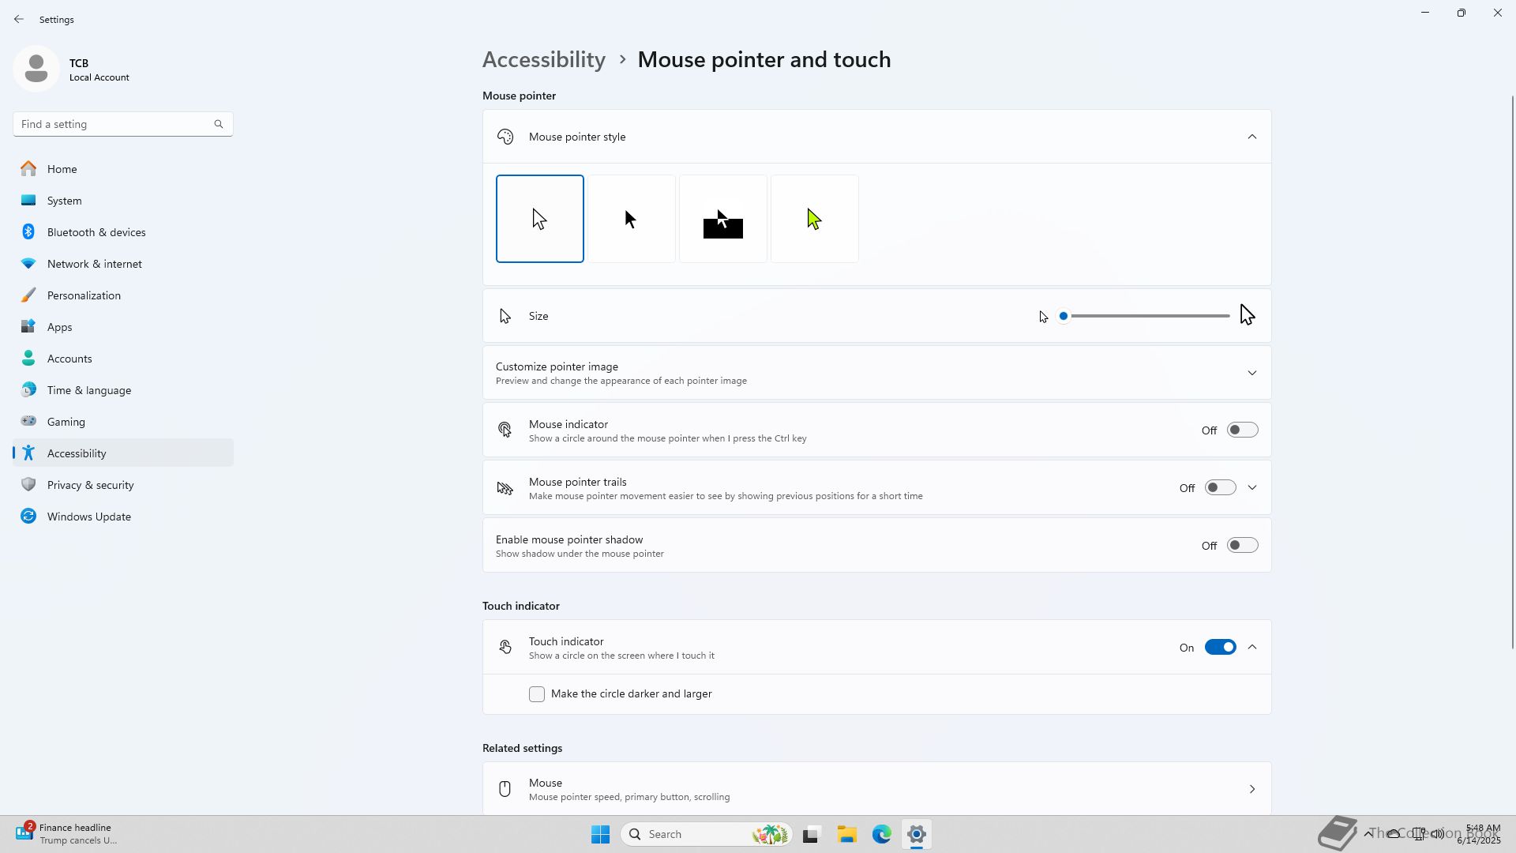Viewport: 1516px width, 853px height.
Task: Collapse the Mouse pointer style section
Action: pos(1251,137)
